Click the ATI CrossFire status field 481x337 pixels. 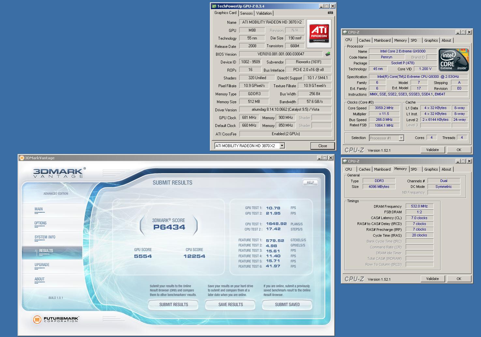pyautogui.click(x=285, y=134)
